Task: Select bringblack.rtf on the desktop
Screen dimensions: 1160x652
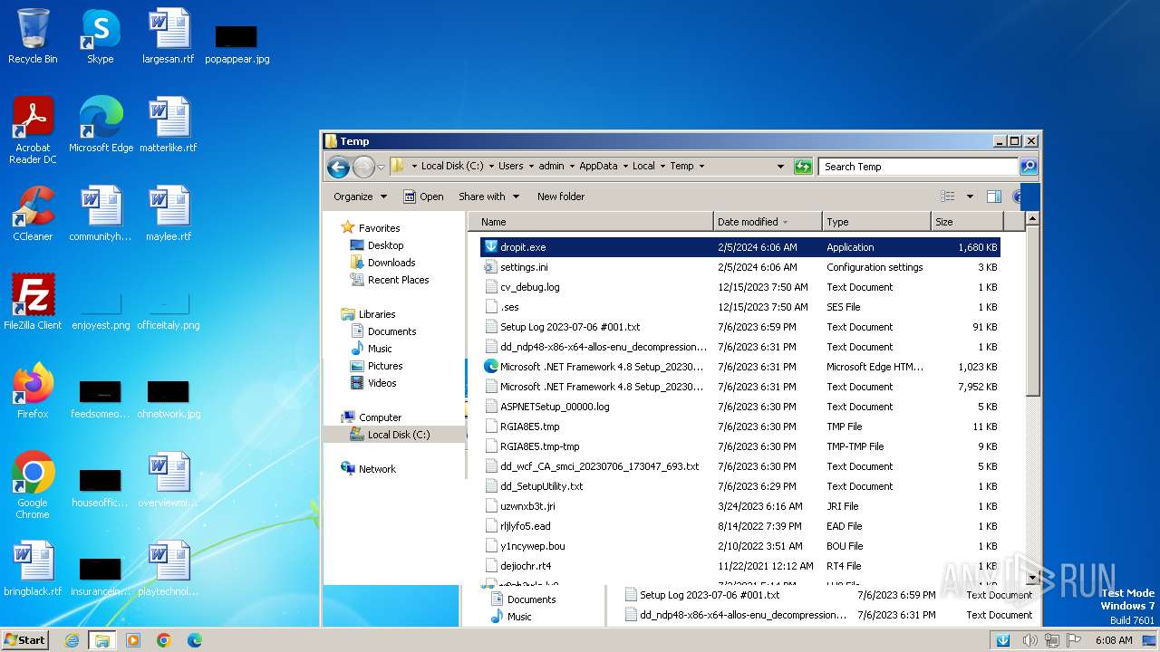Action: point(33,569)
